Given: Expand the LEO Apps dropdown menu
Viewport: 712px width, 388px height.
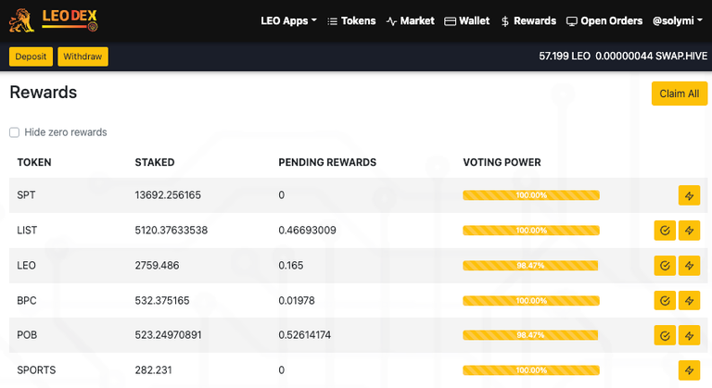Looking at the screenshot, I should pyautogui.click(x=288, y=21).
